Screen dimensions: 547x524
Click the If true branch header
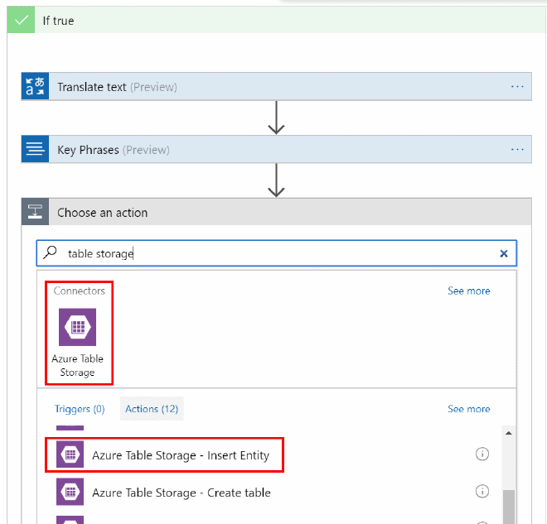[276, 20]
